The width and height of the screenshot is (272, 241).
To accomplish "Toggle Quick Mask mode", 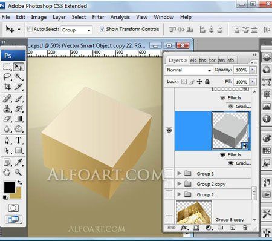I will tap(13, 208).
